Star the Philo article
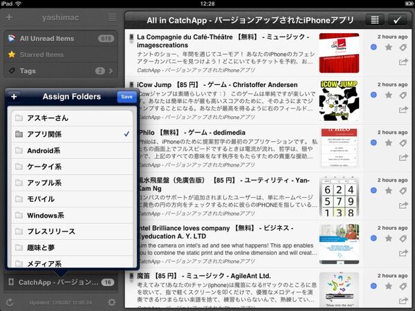 click(389, 143)
